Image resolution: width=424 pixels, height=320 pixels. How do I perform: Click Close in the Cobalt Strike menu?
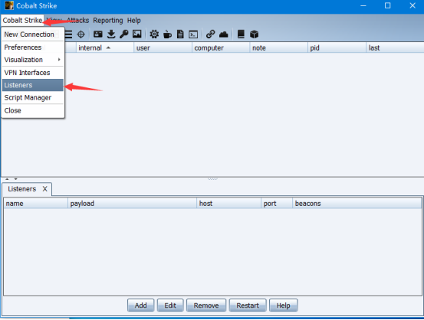(x=33, y=110)
